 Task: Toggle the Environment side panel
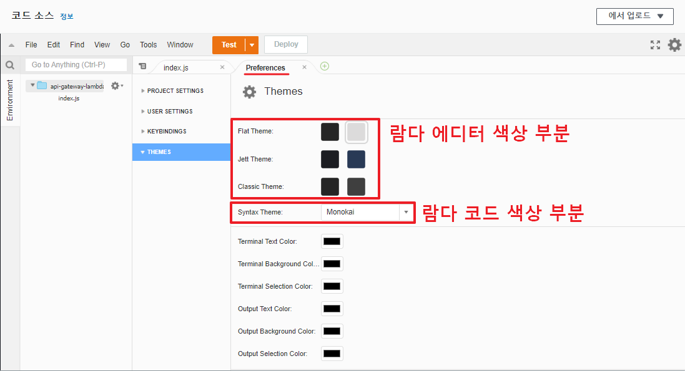click(9, 100)
